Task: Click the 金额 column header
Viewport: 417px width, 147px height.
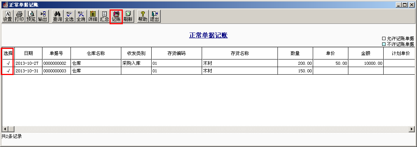Action: point(366,53)
